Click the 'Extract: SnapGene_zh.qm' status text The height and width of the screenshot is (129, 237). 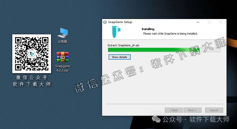pyautogui.click(x=123, y=45)
